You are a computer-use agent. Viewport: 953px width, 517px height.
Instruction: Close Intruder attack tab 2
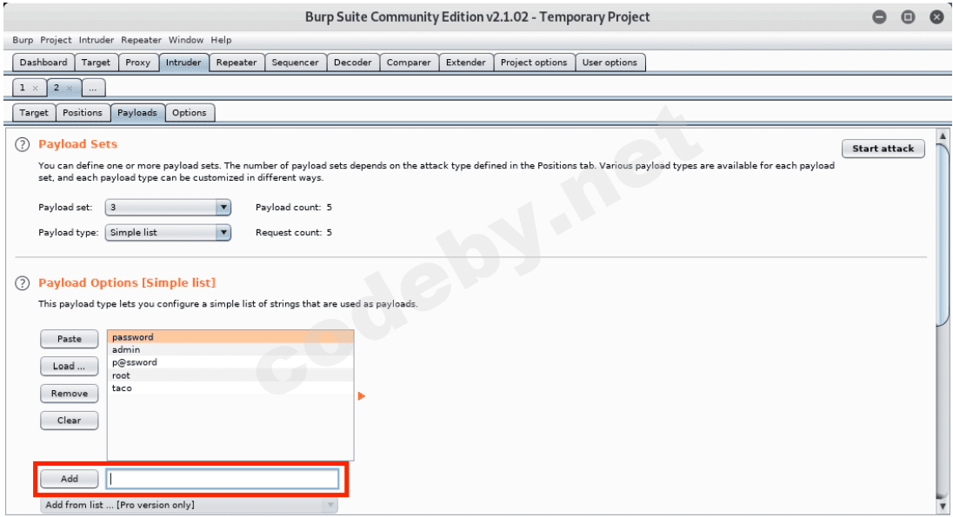(x=70, y=88)
